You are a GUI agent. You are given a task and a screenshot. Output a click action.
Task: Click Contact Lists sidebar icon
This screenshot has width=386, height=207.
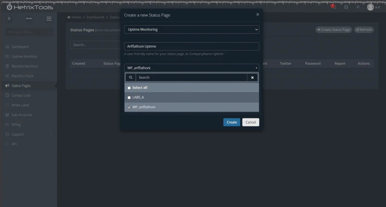[x=7, y=95]
